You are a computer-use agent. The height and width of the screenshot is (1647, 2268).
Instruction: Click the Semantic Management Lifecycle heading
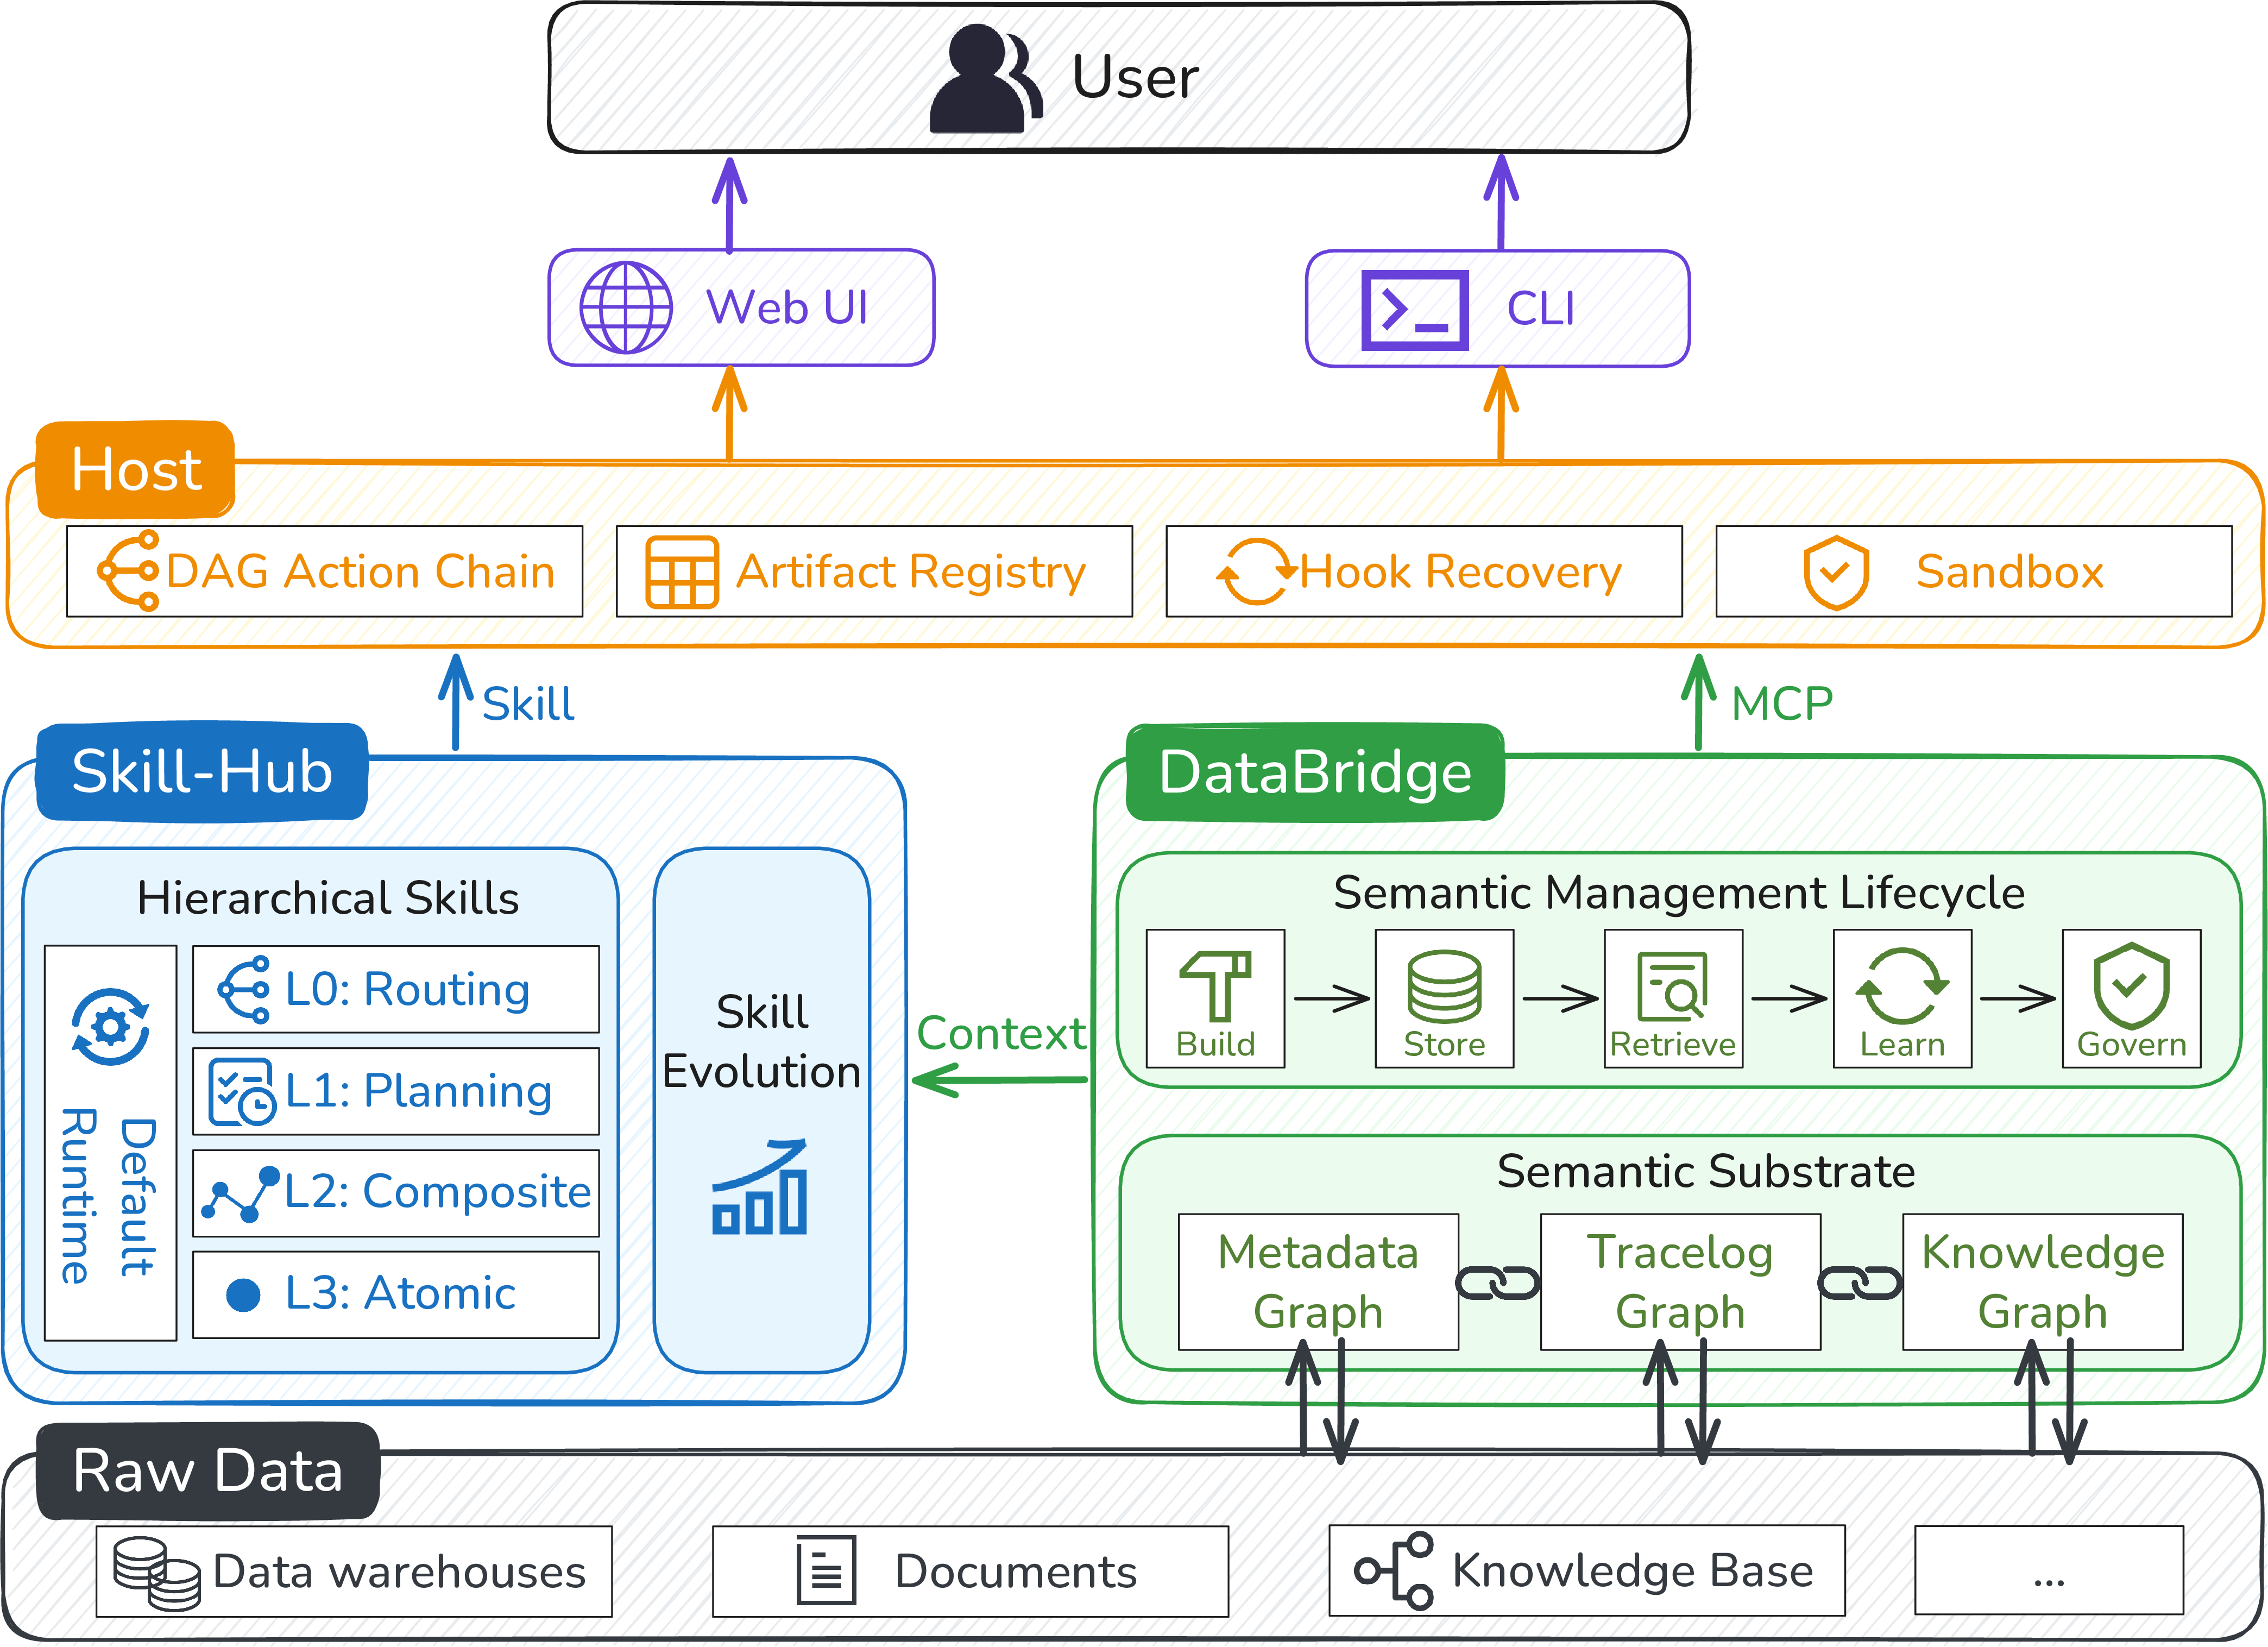click(x=1679, y=893)
